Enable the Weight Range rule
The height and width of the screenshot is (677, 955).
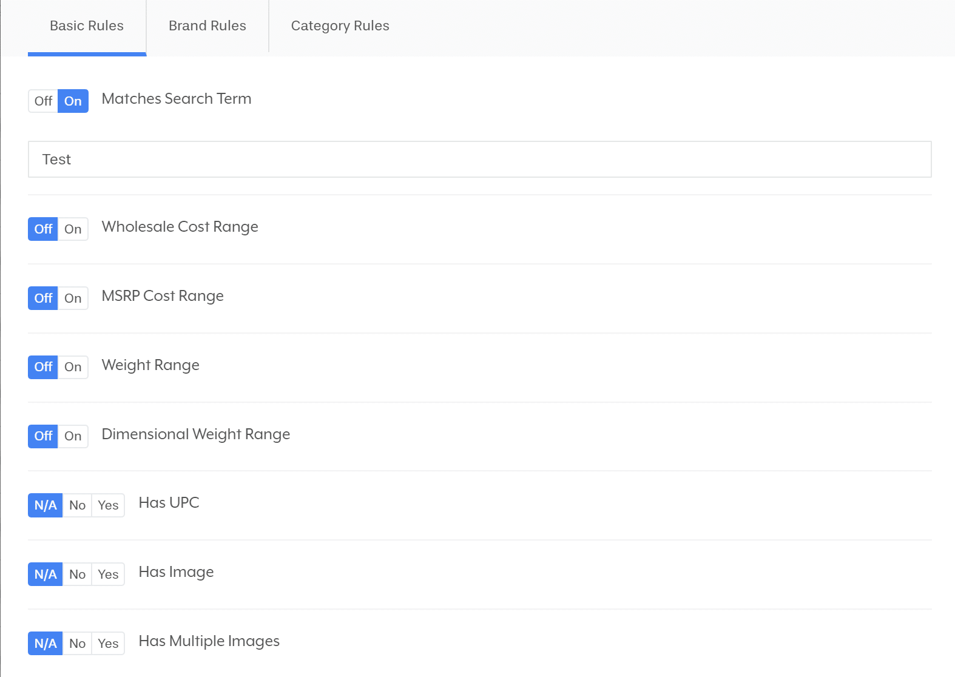(73, 367)
